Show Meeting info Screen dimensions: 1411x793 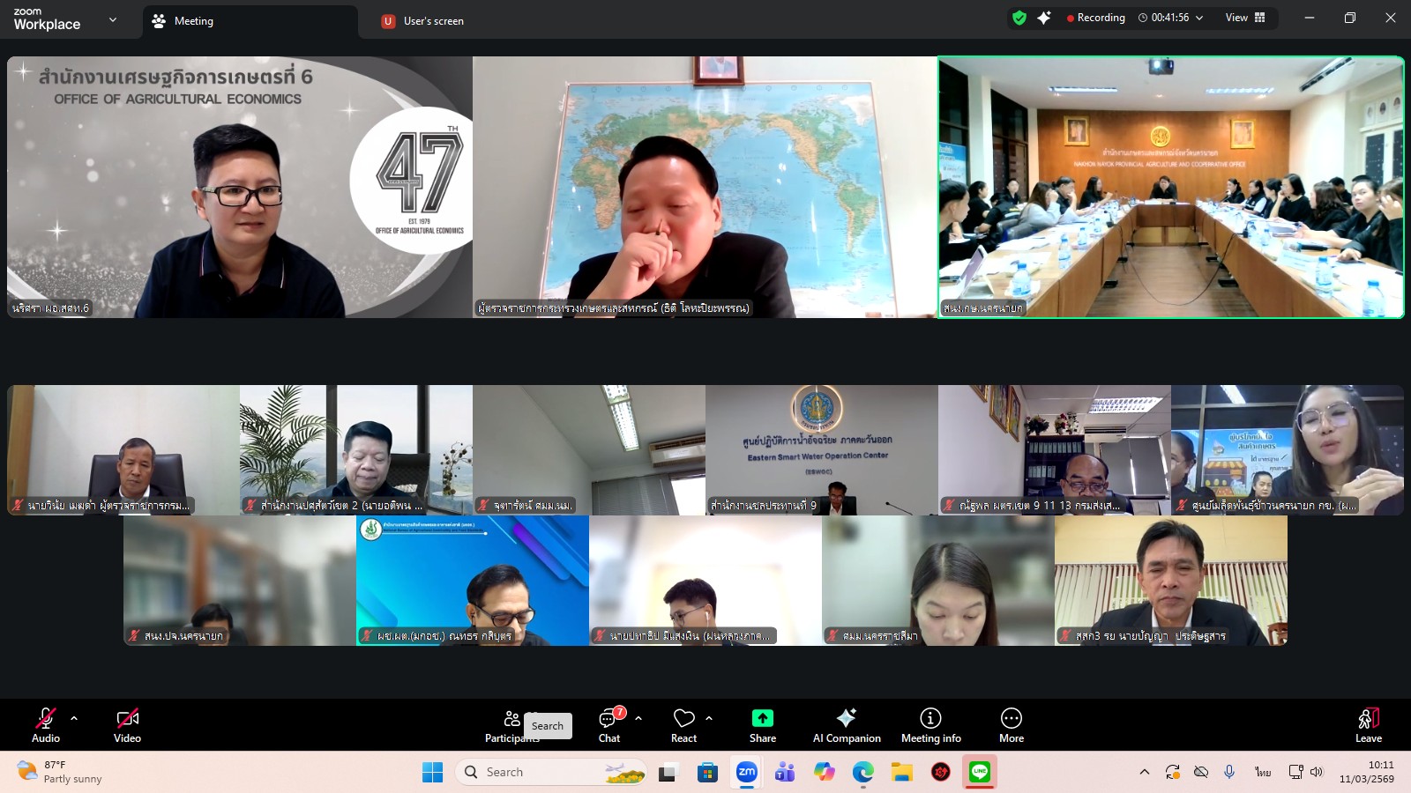[929, 724]
